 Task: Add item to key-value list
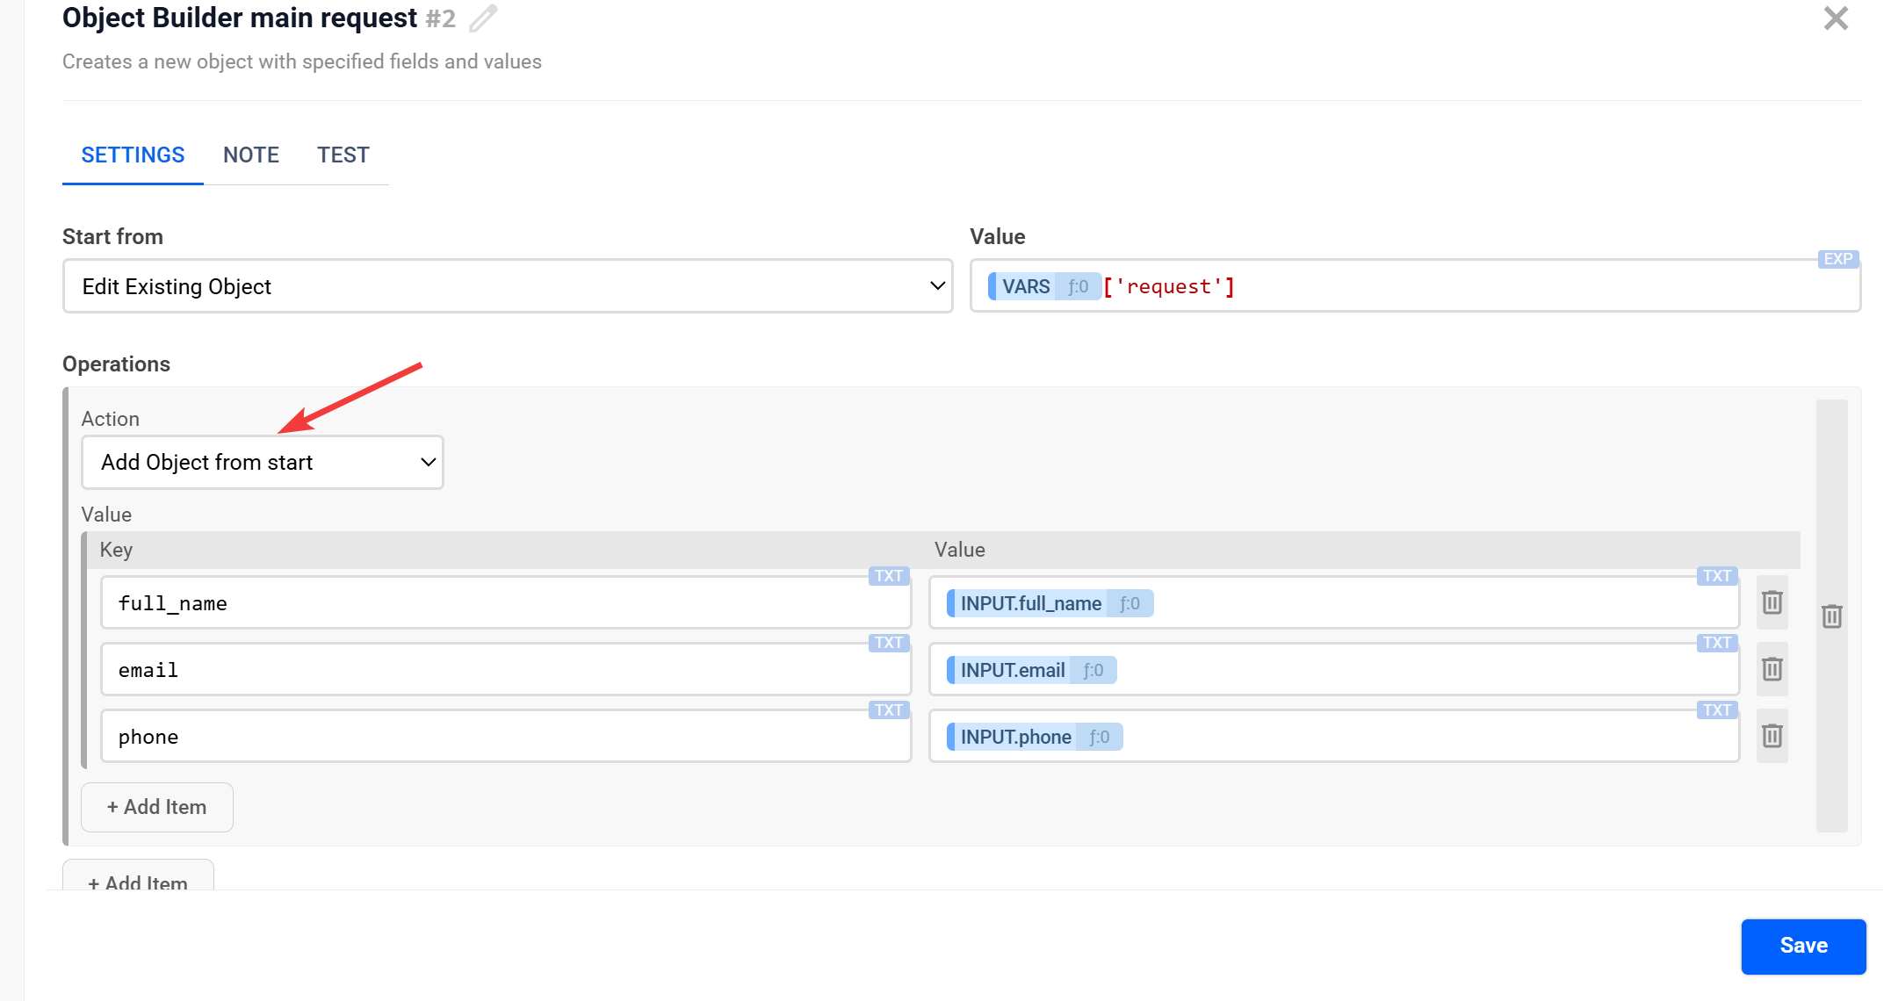pyautogui.click(x=157, y=807)
